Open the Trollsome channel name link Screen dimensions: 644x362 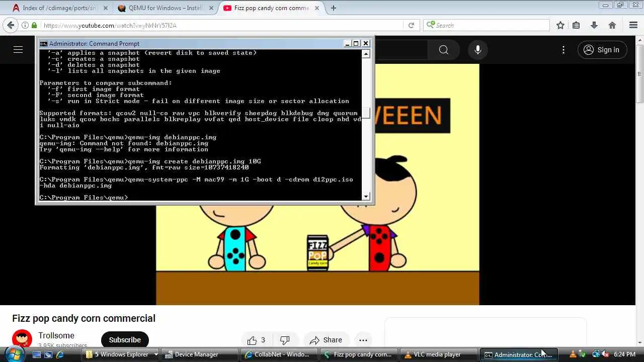(56, 335)
